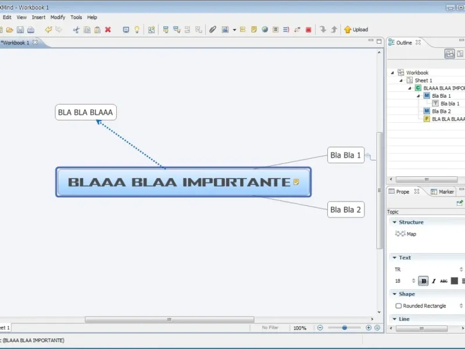Insert an image with the picture icon
The width and height of the screenshot is (465, 349).
click(x=226, y=30)
